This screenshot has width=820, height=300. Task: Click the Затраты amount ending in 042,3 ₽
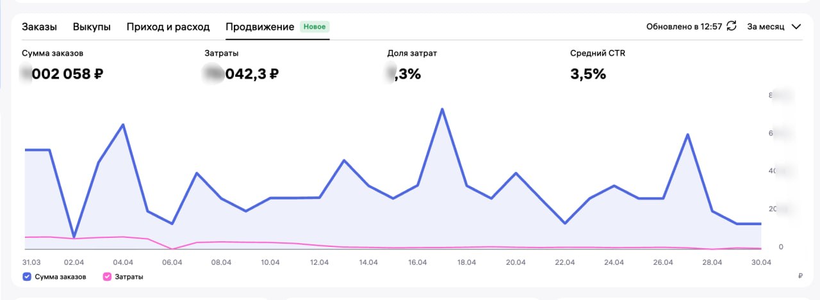click(241, 74)
